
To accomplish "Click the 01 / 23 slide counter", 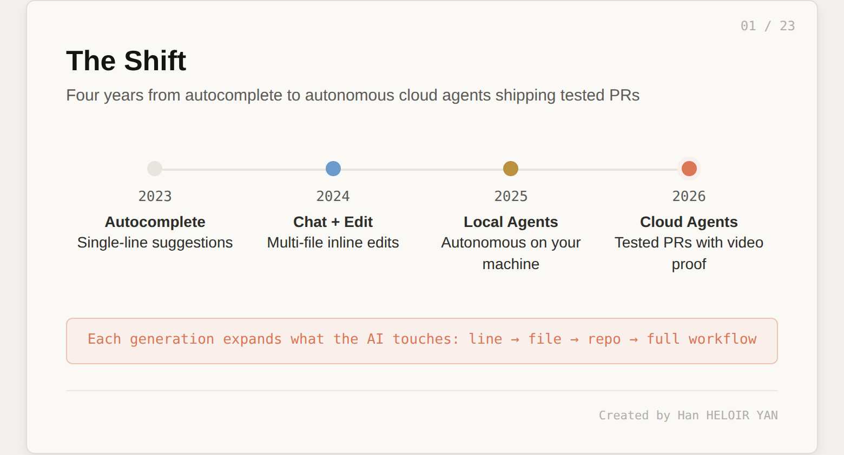I will pos(767,26).
